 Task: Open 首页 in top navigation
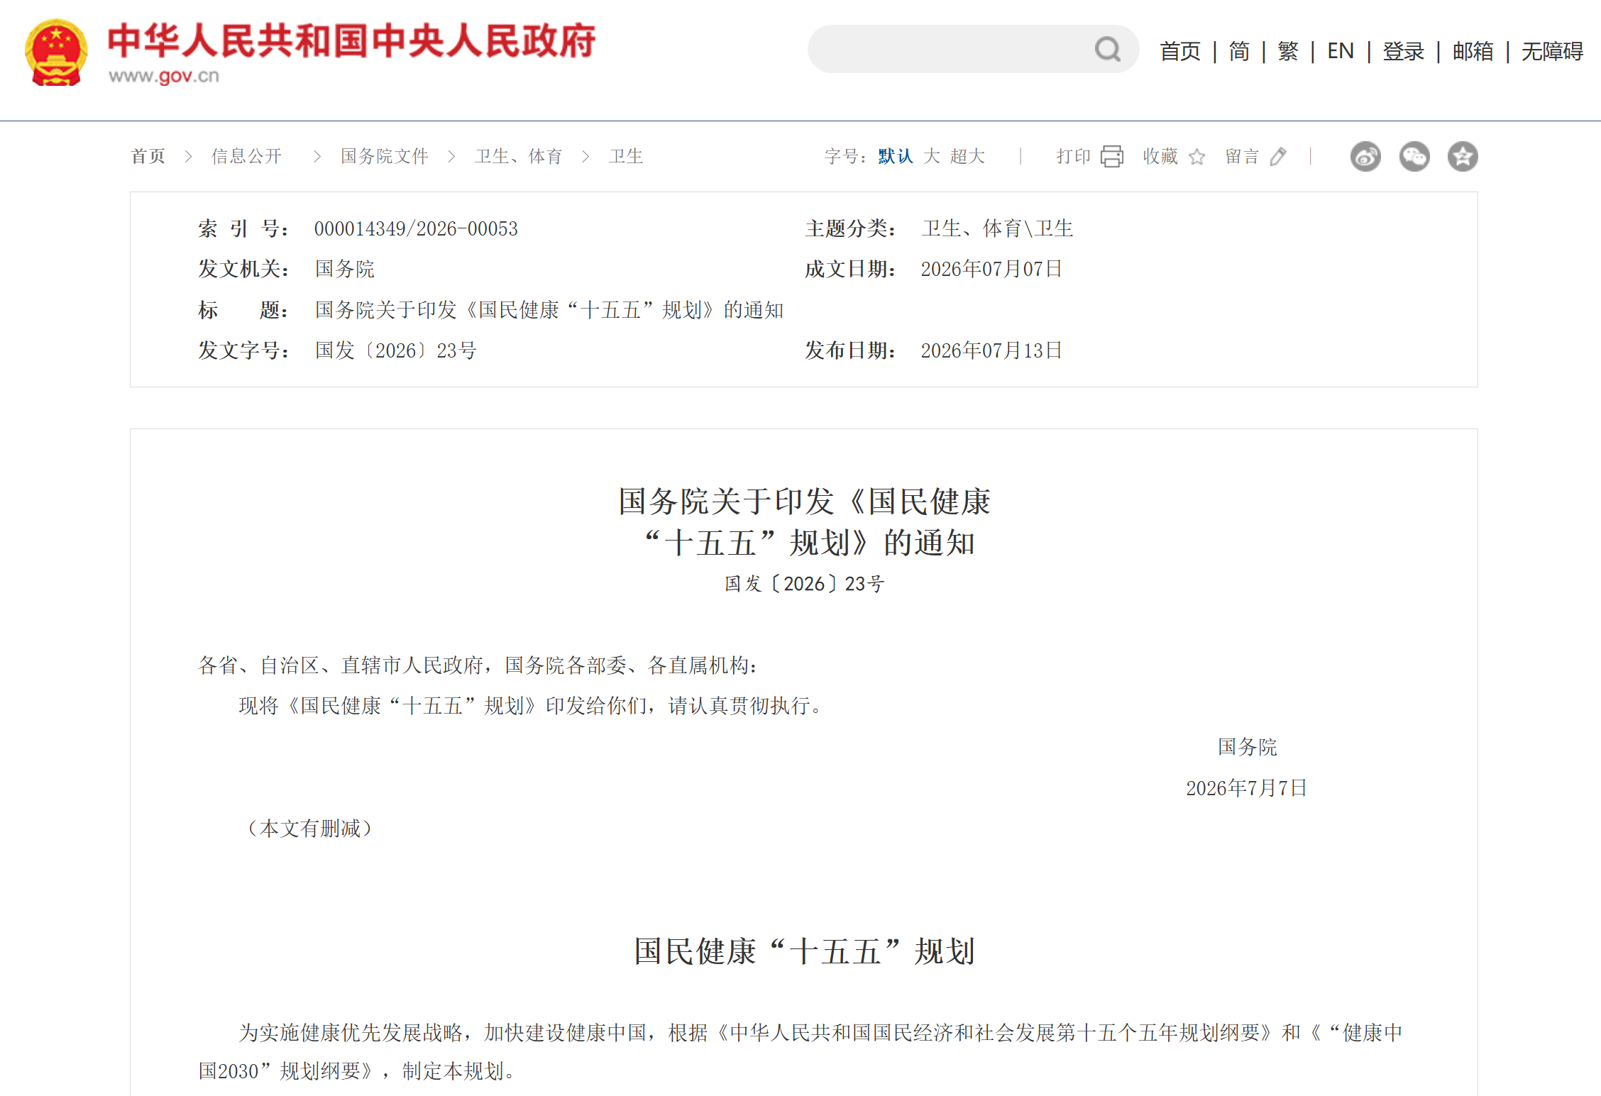(x=1180, y=51)
